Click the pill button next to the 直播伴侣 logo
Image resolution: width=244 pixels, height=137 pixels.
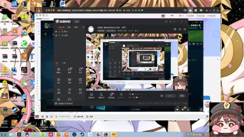(77, 21)
